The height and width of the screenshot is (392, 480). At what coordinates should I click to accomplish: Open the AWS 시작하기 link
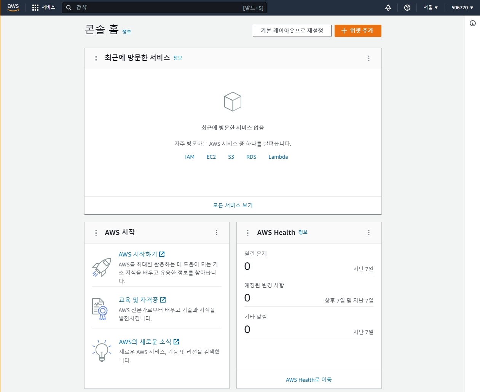142,254
